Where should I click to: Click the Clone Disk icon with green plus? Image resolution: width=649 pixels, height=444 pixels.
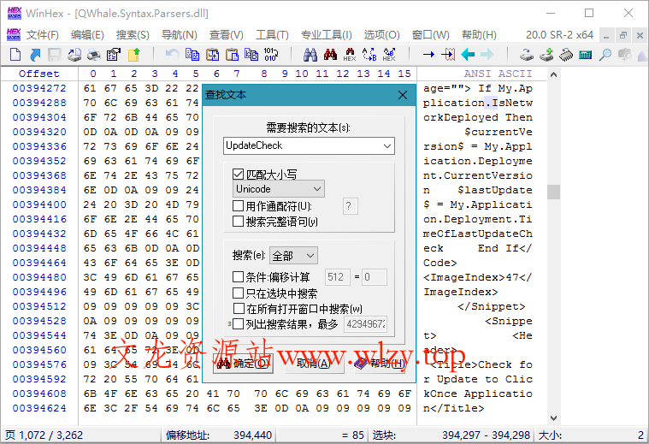click(x=546, y=54)
